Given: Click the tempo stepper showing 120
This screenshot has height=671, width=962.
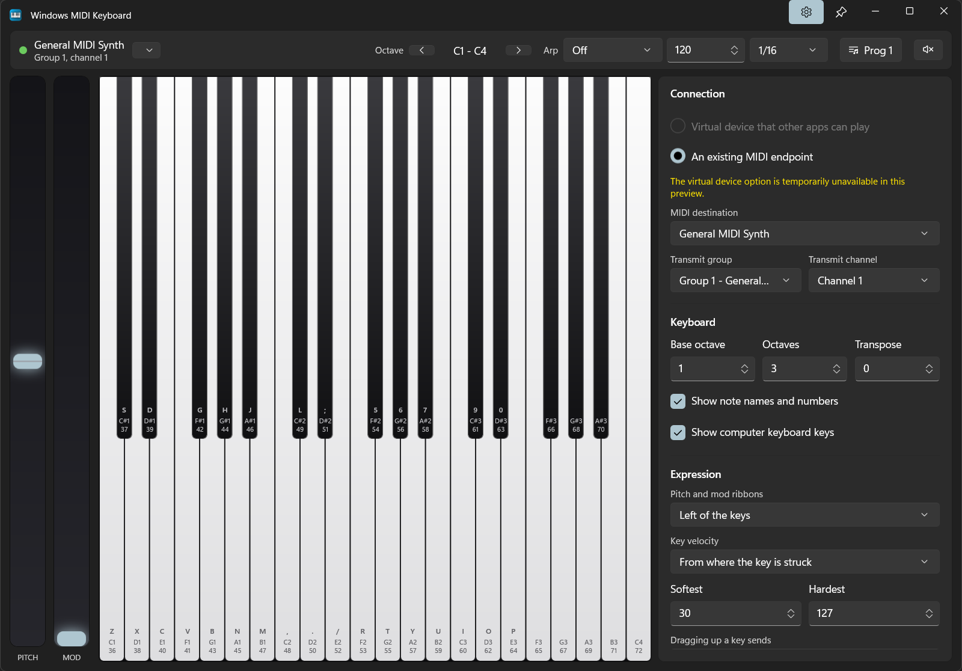Looking at the screenshot, I should click(x=705, y=50).
